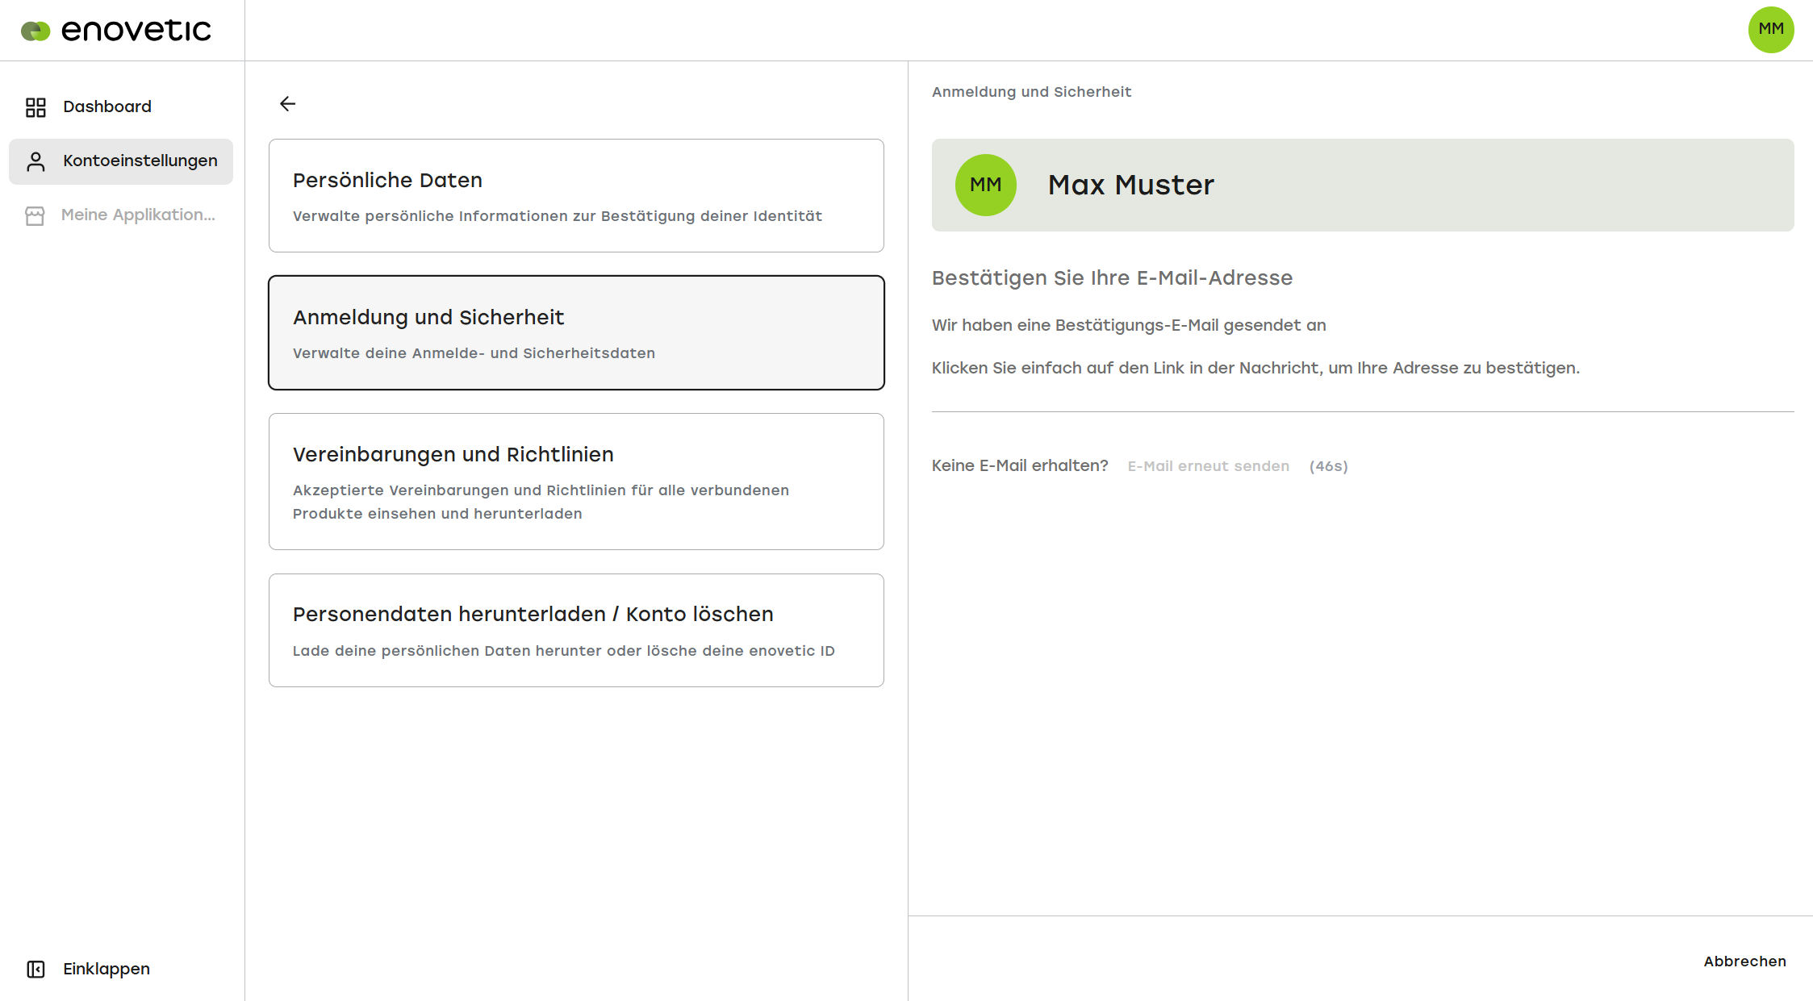The width and height of the screenshot is (1813, 1001).
Task: Click the Dashboard grid icon
Action: (36, 107)
